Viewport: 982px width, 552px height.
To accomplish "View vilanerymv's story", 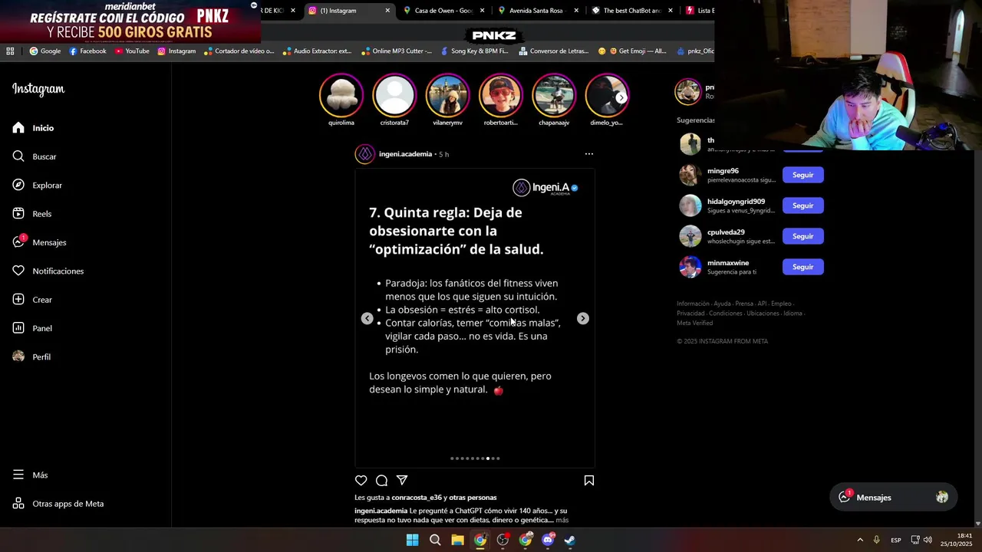I will point(447,100).
